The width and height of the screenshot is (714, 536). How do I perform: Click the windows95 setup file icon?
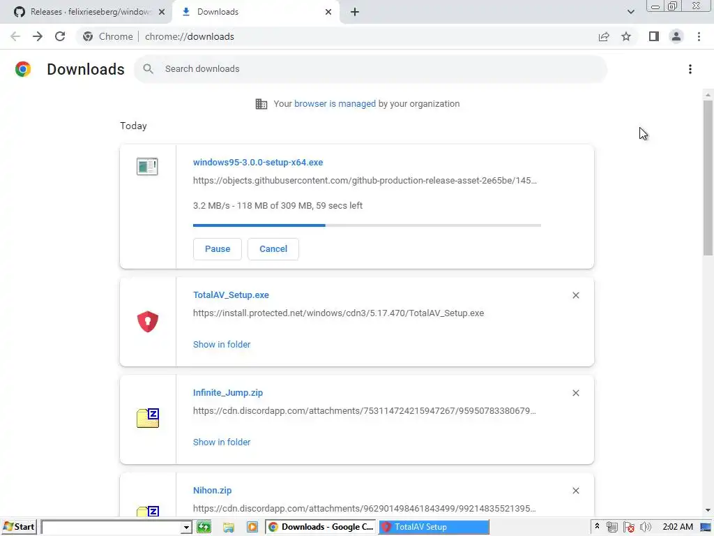(147, 166)
